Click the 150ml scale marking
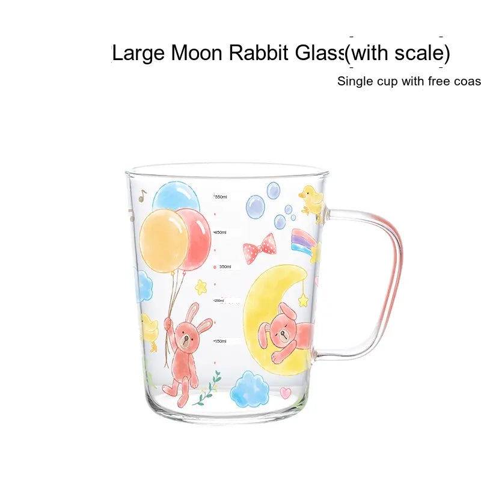Viewport: 481px width, 481px height. [220, 341]
